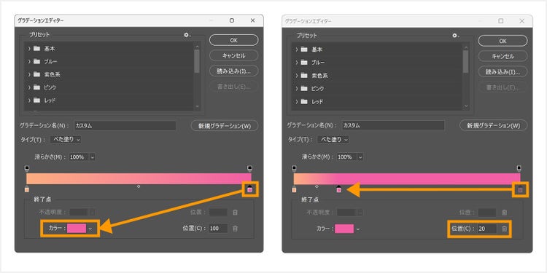Select right opacity stop in right dialog
The height and width of the screenshot is (273, 547).
[x=519, y=169]
